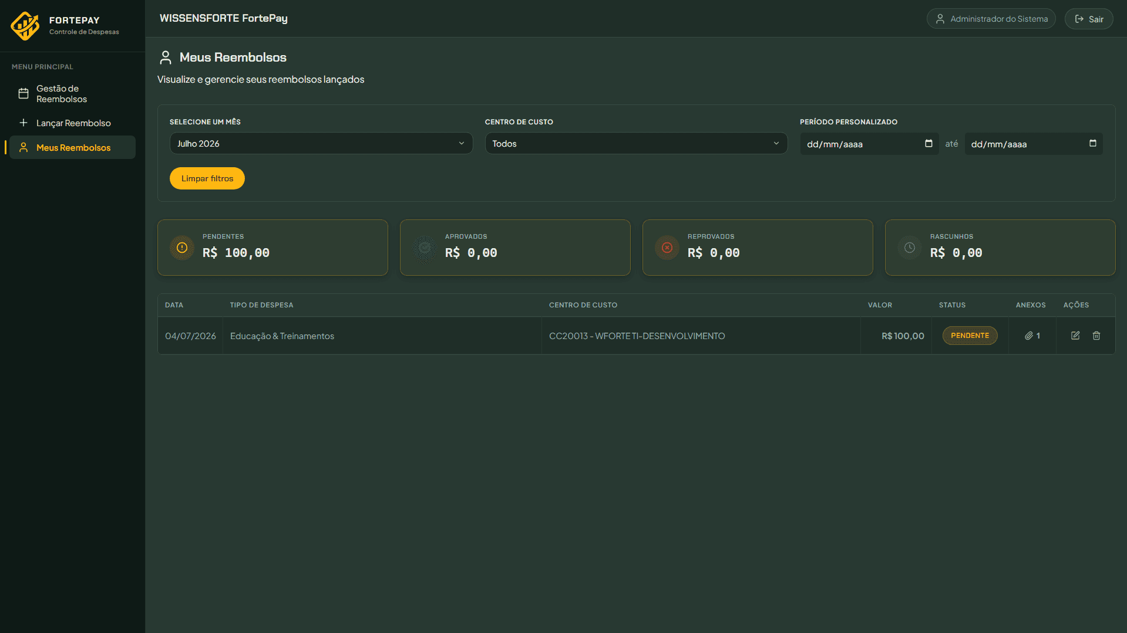
Task: Open the paperclip attachment icon
Action: 1029,336
